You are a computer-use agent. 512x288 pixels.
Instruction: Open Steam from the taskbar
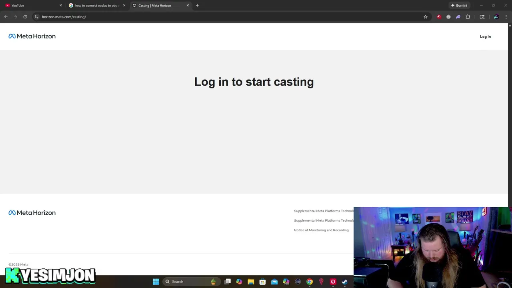click(344, 282)
